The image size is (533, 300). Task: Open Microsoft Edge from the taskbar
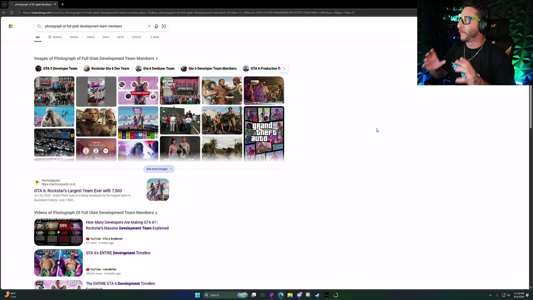(x=281, y=295)
